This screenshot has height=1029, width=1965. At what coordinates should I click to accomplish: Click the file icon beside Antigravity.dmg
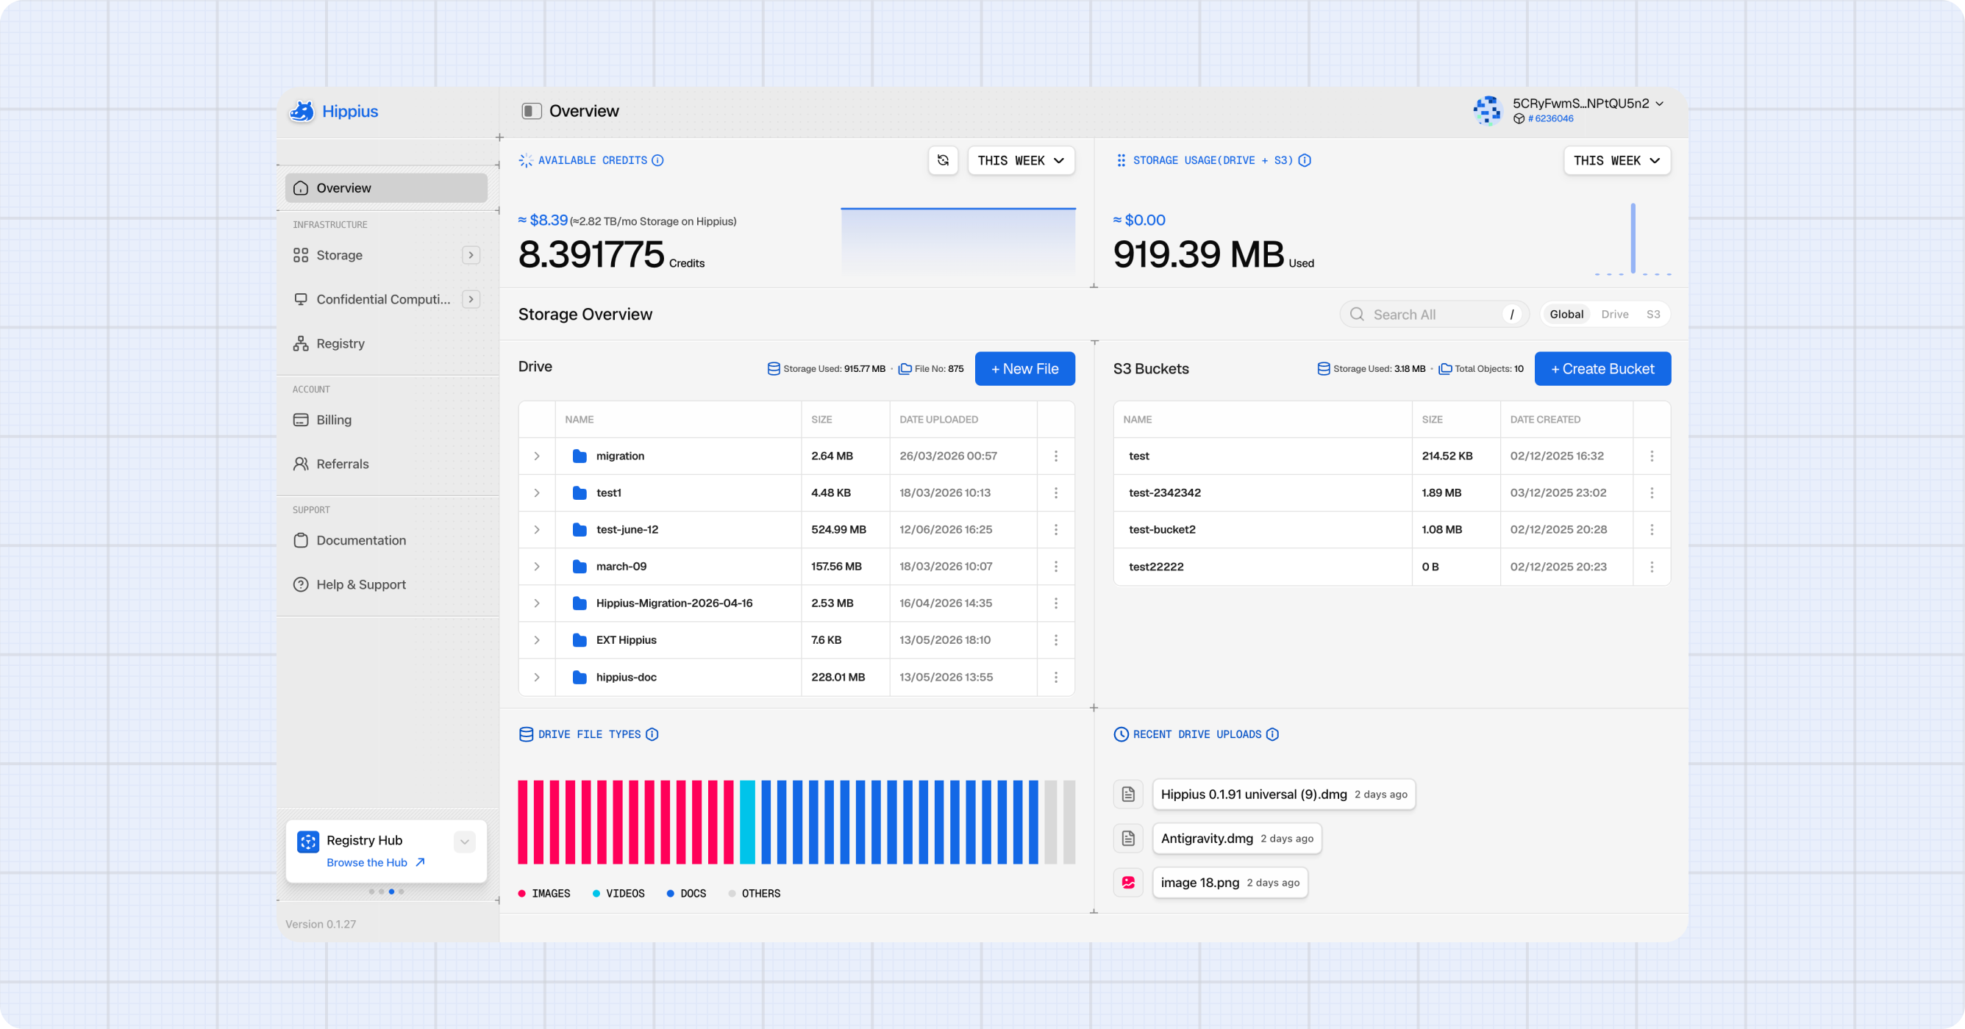pos(1128,839)
